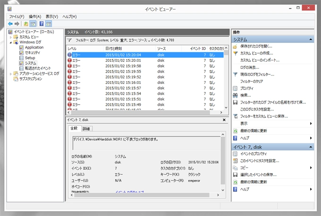Toggle the action pane toolbar icon
Image resolution: width=321 pixels, height=216 pixels.
49,24
